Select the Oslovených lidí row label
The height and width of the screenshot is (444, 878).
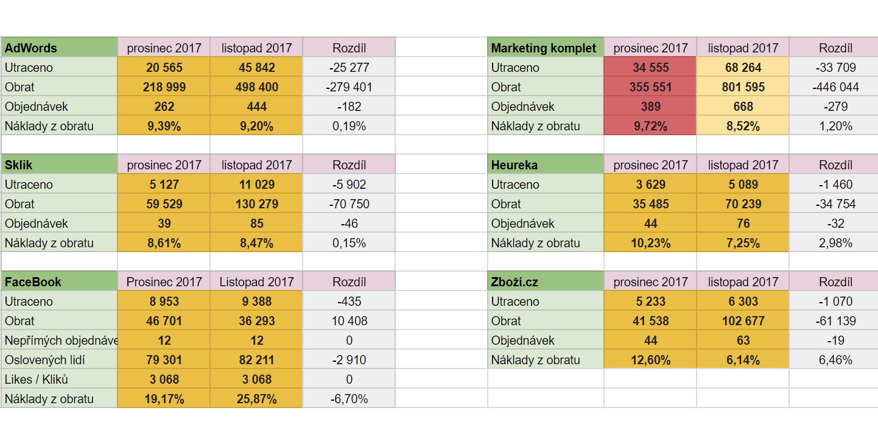59,359
